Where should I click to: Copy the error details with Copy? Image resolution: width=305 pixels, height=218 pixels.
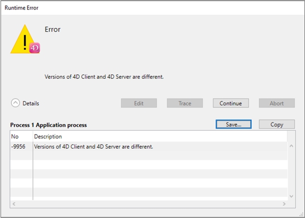277,124
